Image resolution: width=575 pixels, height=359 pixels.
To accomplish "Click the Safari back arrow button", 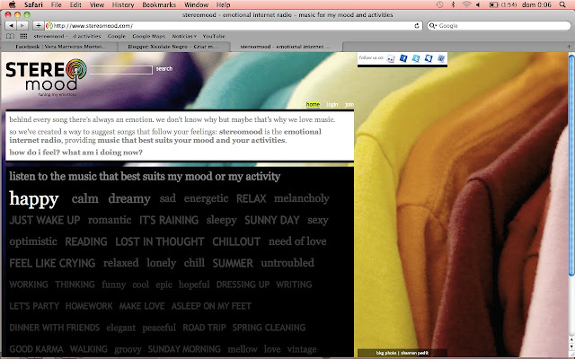I will click(x=11, y=26).
